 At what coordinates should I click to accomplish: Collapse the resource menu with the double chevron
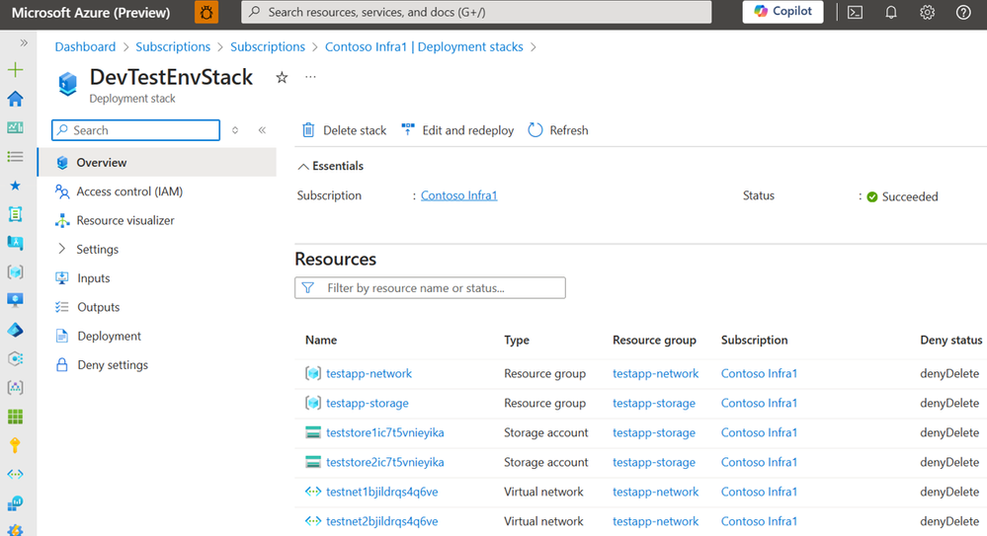pyautogui.click(x=262, y=130)
